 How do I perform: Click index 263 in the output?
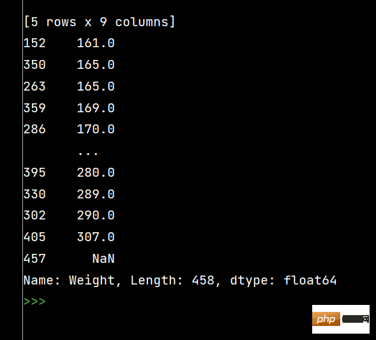34,87
